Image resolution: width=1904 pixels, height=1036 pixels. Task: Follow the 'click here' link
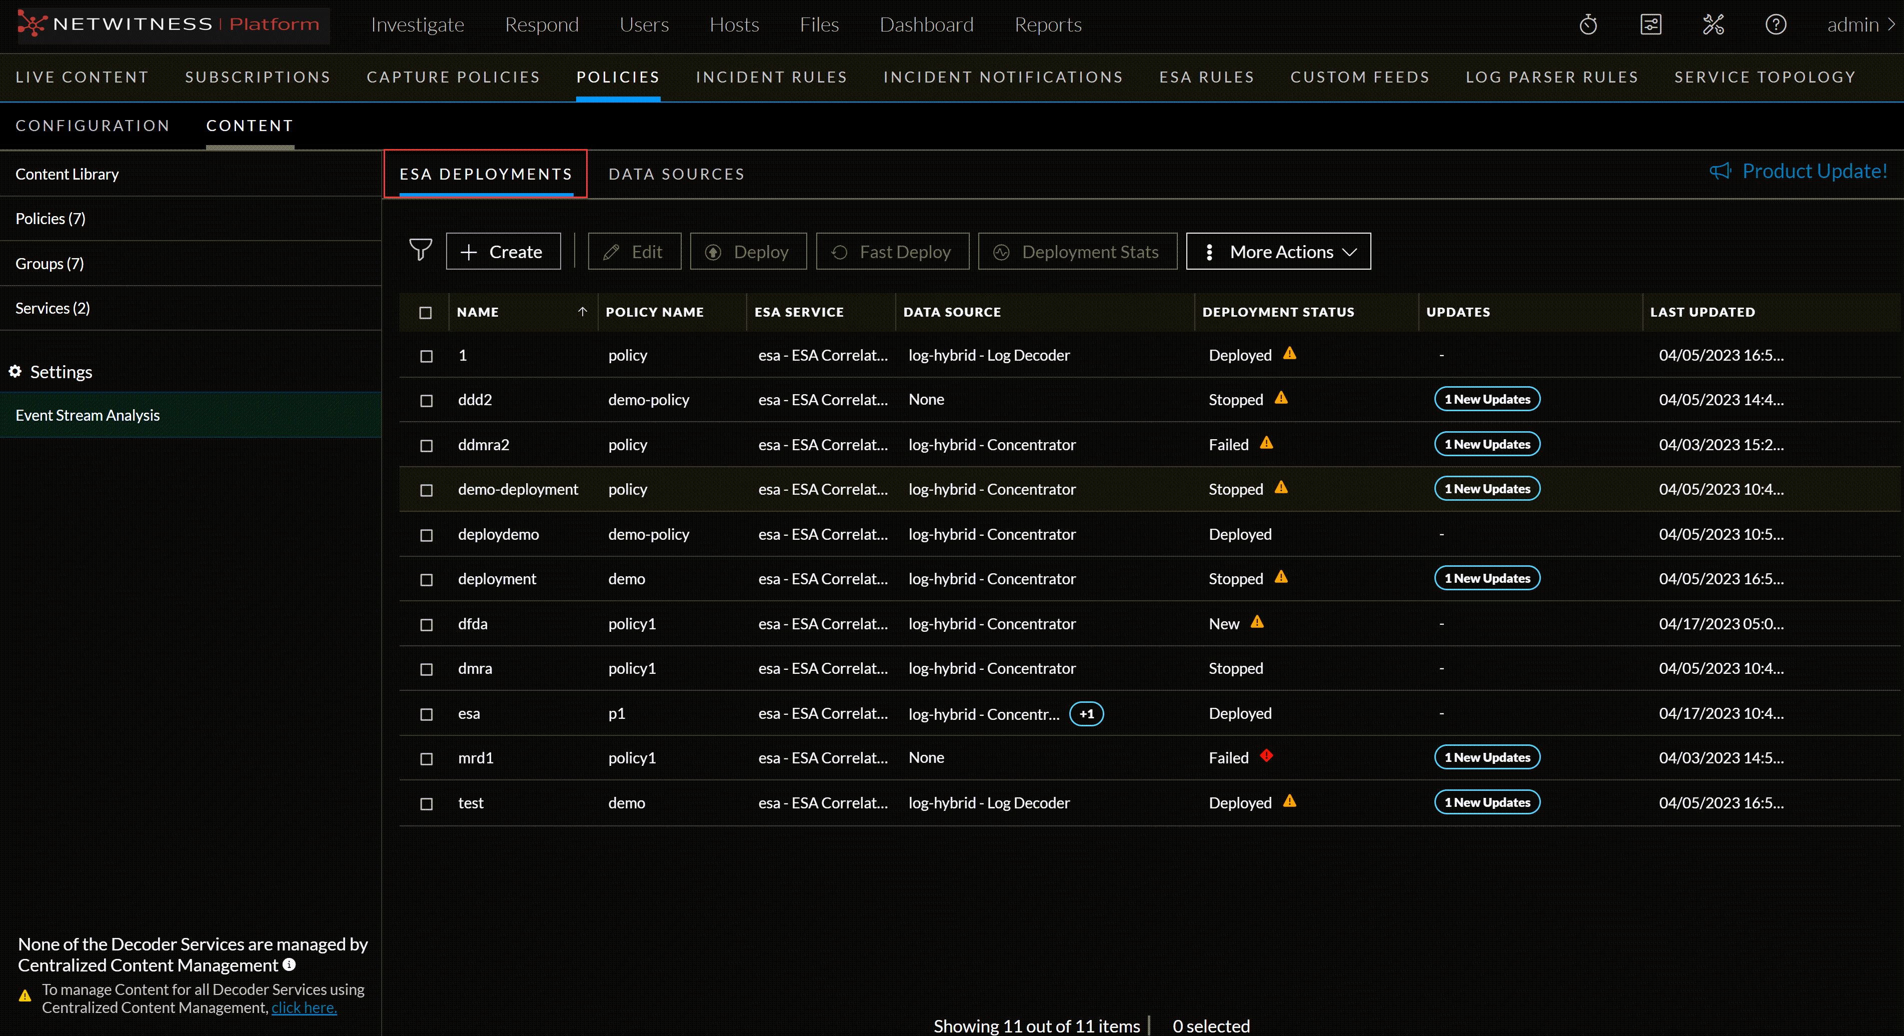304,1007
